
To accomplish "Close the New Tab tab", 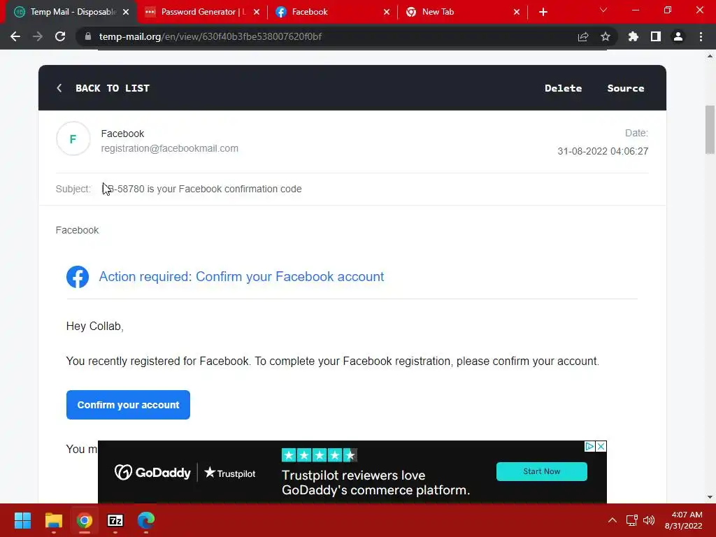I will coord(517,12).
